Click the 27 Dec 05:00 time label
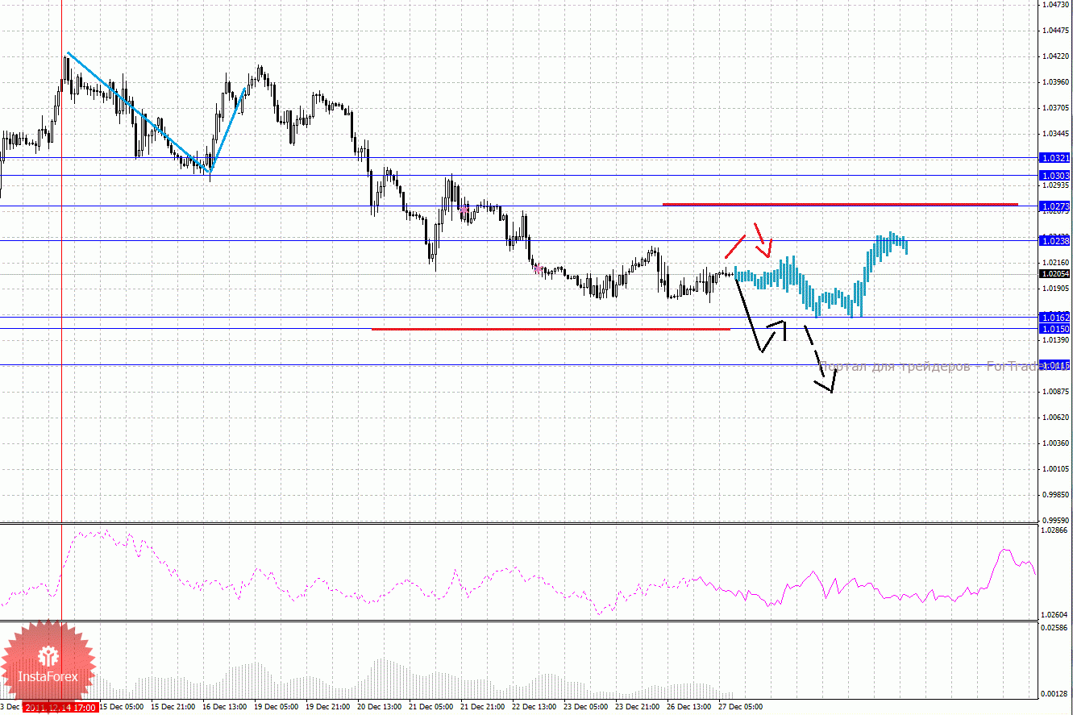The image size is (1073, 715). pos(741,707)
